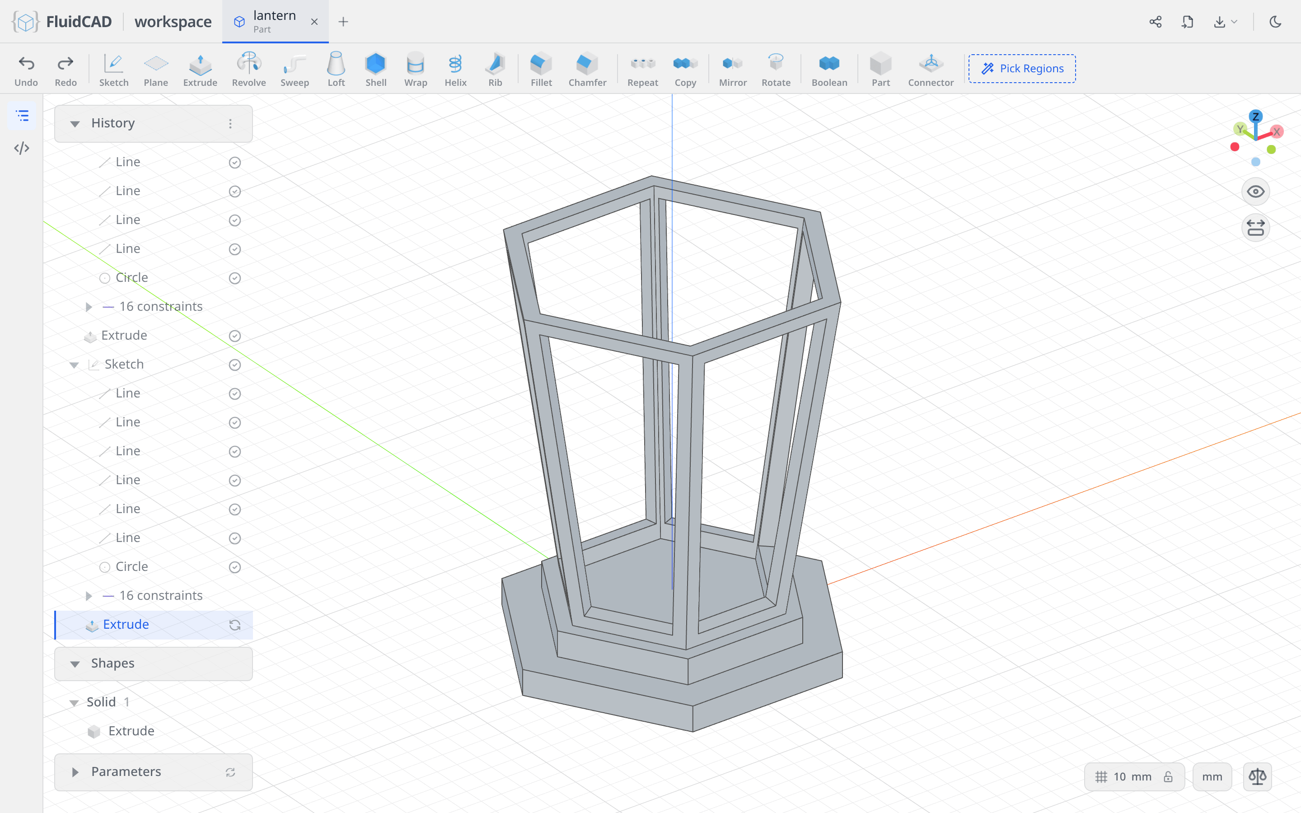
Task: Open the code editor sidebar icon
Action: click(22, 149)
